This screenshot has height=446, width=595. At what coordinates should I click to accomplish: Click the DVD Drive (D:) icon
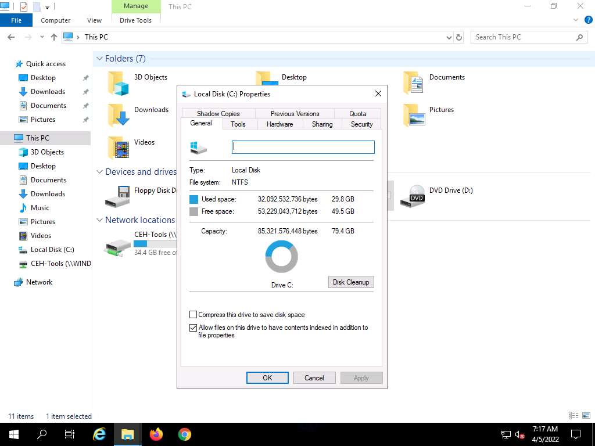coord(413,196)
